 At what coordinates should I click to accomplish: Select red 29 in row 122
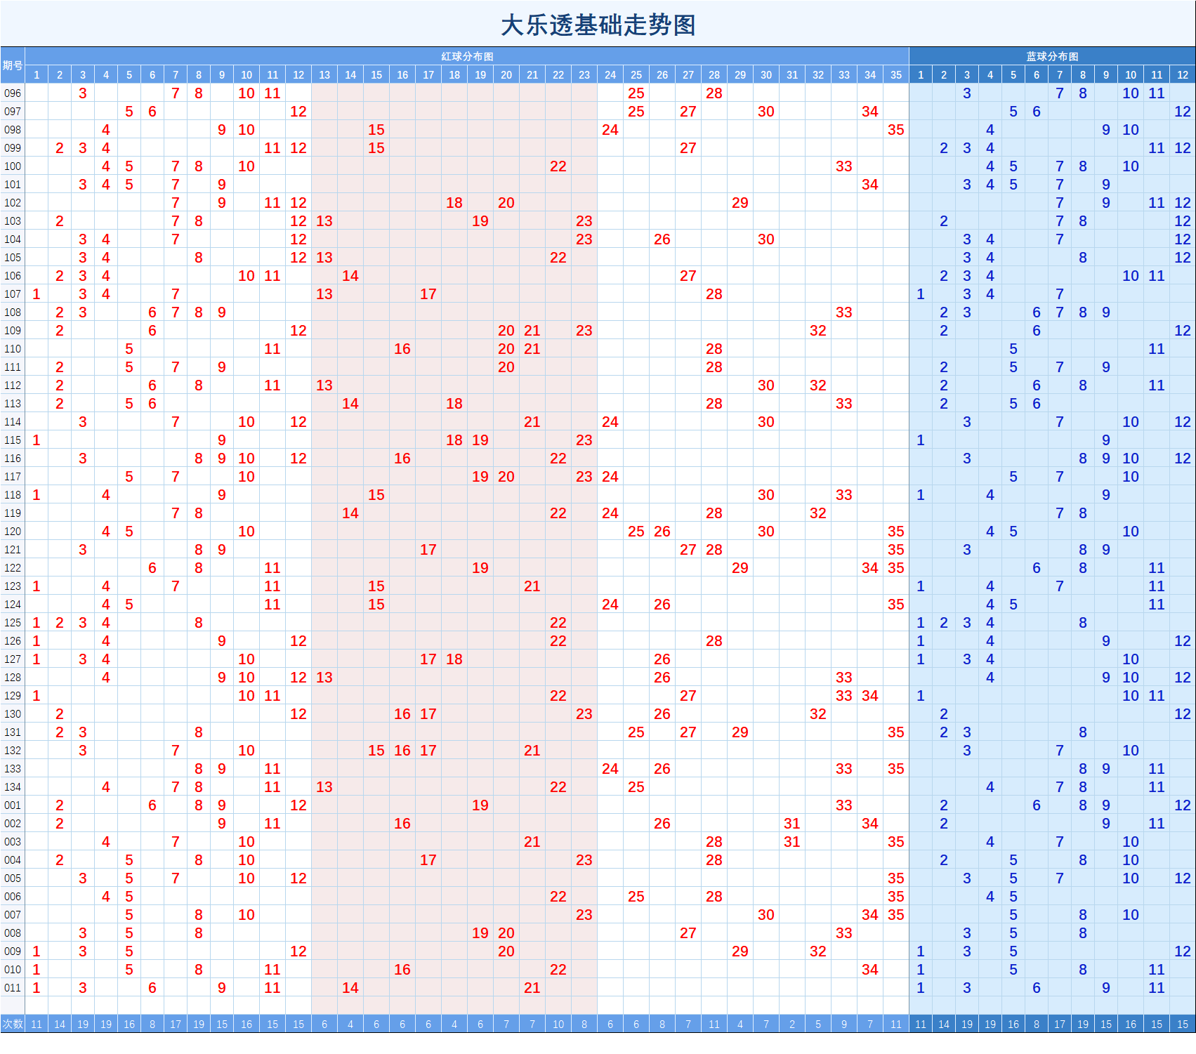pyautogui.click(x=740, y=567)
